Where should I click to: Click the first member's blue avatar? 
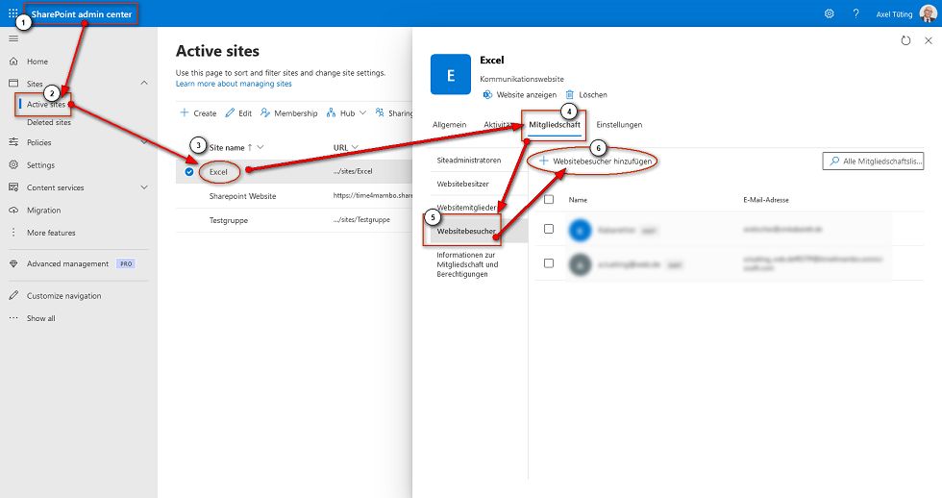(580, 230)
